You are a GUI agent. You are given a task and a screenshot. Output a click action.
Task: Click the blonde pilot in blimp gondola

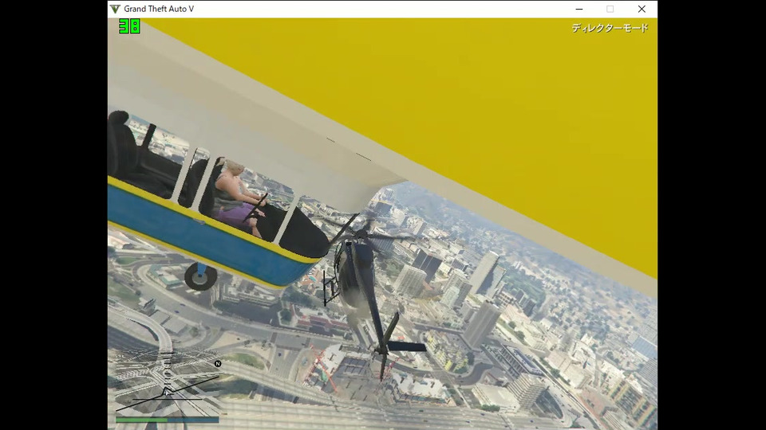[239, 197]
